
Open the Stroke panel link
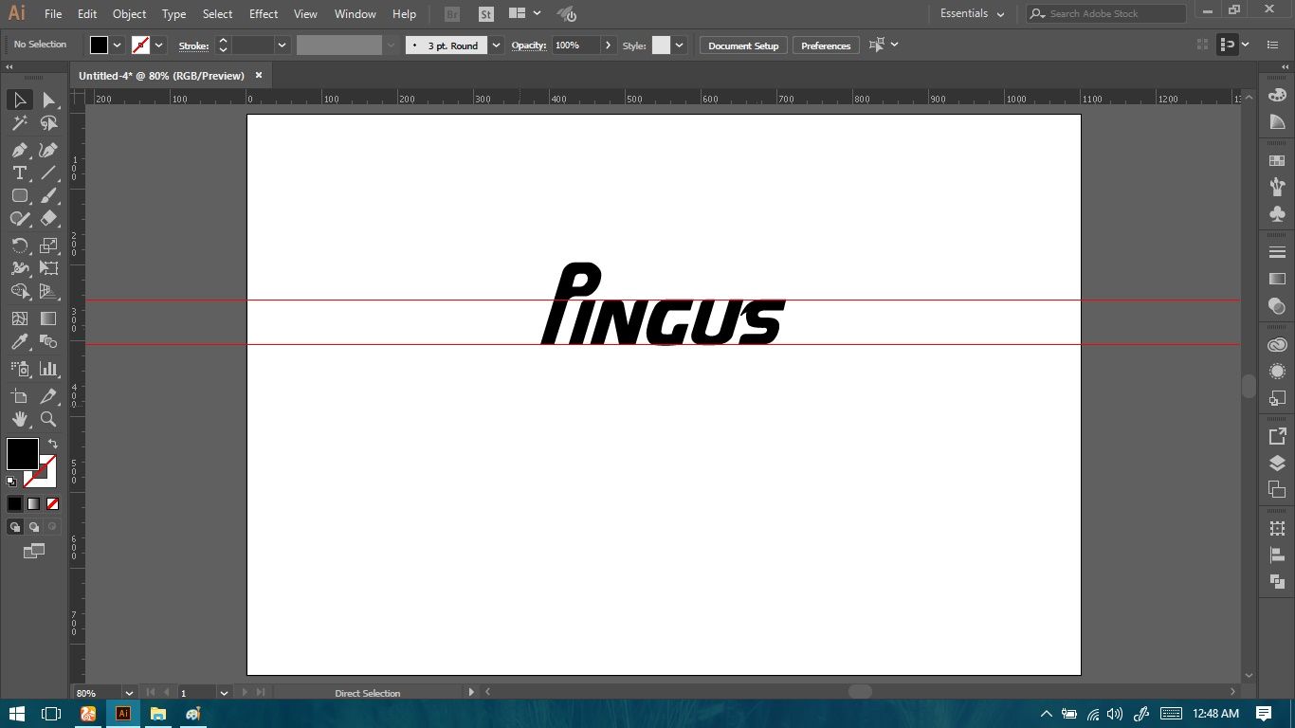click(193, 45)
